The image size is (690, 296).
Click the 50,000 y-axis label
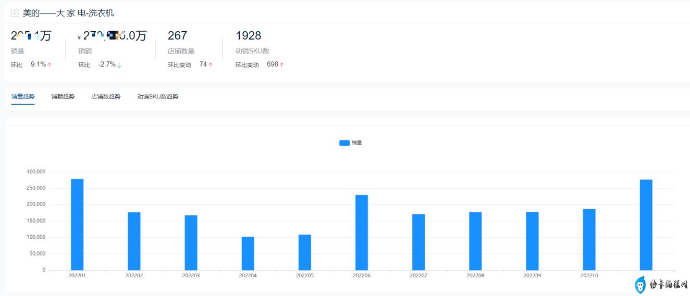click(x=38, y=254)
